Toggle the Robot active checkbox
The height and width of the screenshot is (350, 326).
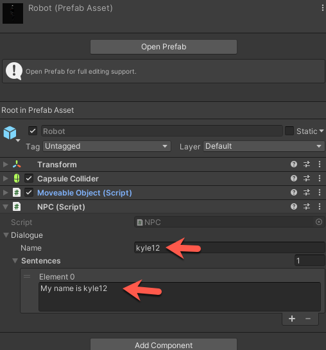[33, 131]
